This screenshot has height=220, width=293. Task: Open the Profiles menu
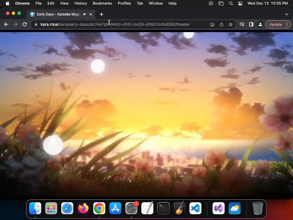(x=124, y=3)
